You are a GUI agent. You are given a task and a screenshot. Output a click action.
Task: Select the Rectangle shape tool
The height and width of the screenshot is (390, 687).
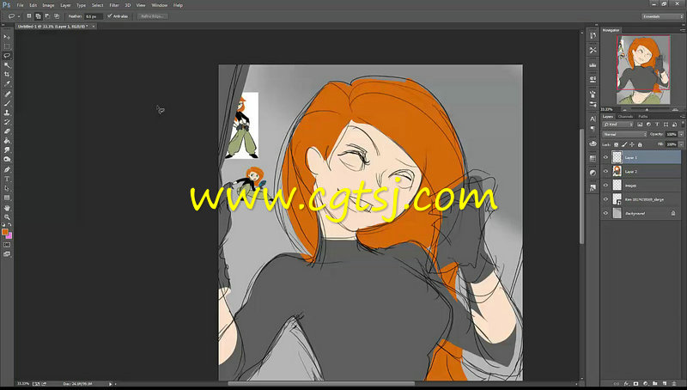tap(7, 198)
